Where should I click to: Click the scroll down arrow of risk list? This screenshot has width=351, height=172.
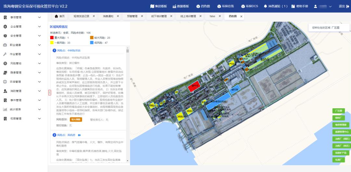click(128, 161)
